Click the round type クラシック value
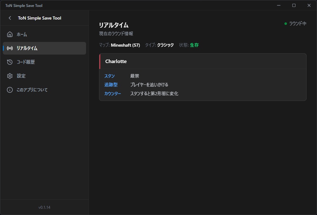The height and width of the screenshot is (215, 317). point(165,45)
